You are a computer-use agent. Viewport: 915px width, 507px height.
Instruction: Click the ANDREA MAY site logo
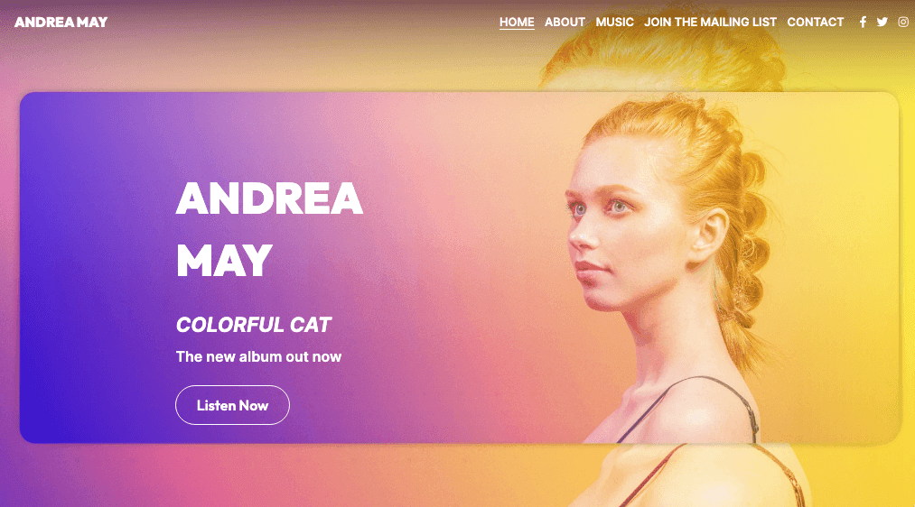coord(61,23)
